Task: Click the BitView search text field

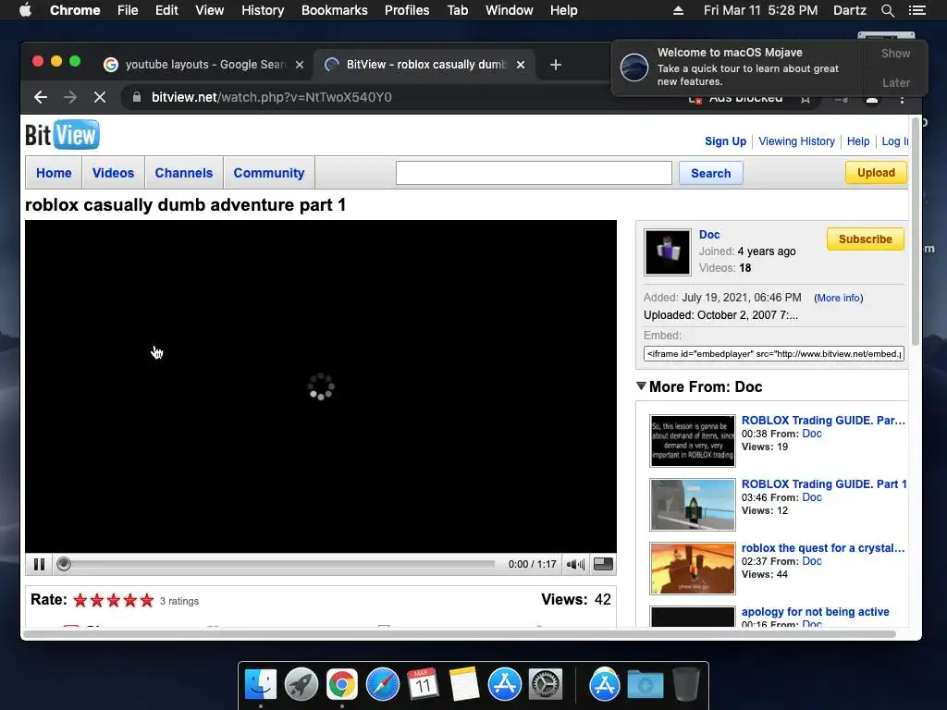Action: [x=534, y=173]
